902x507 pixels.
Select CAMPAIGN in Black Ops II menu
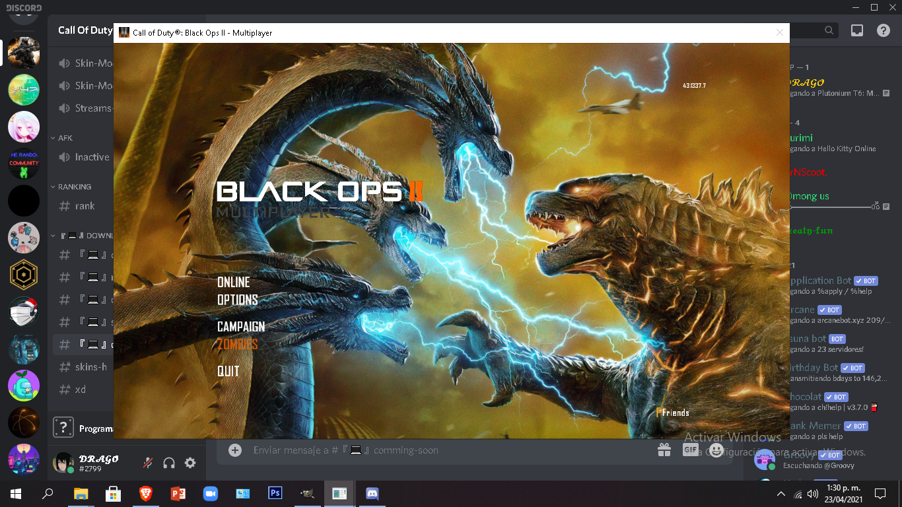[241, 327]
